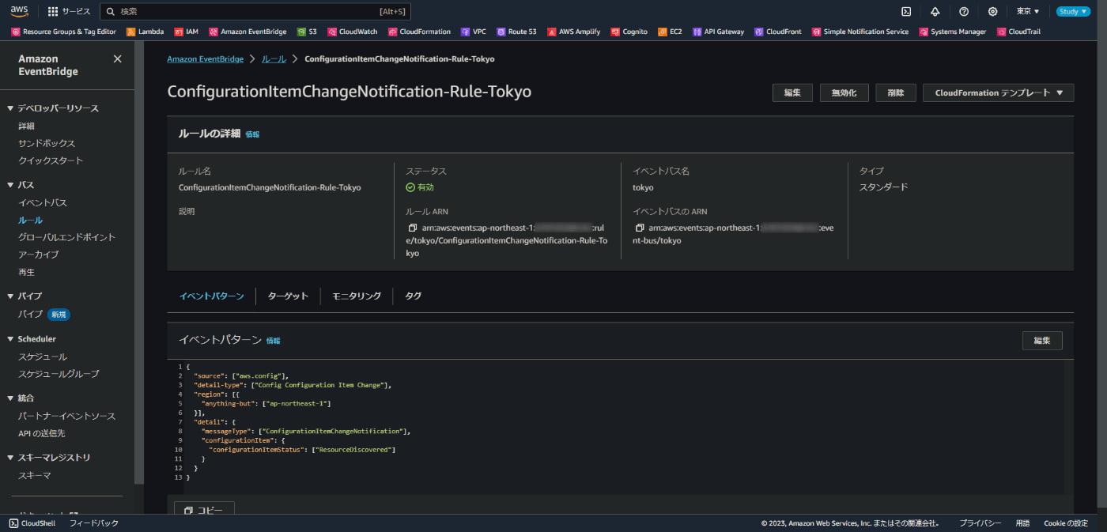Open the Cognito bookmark

click(629, 32)
